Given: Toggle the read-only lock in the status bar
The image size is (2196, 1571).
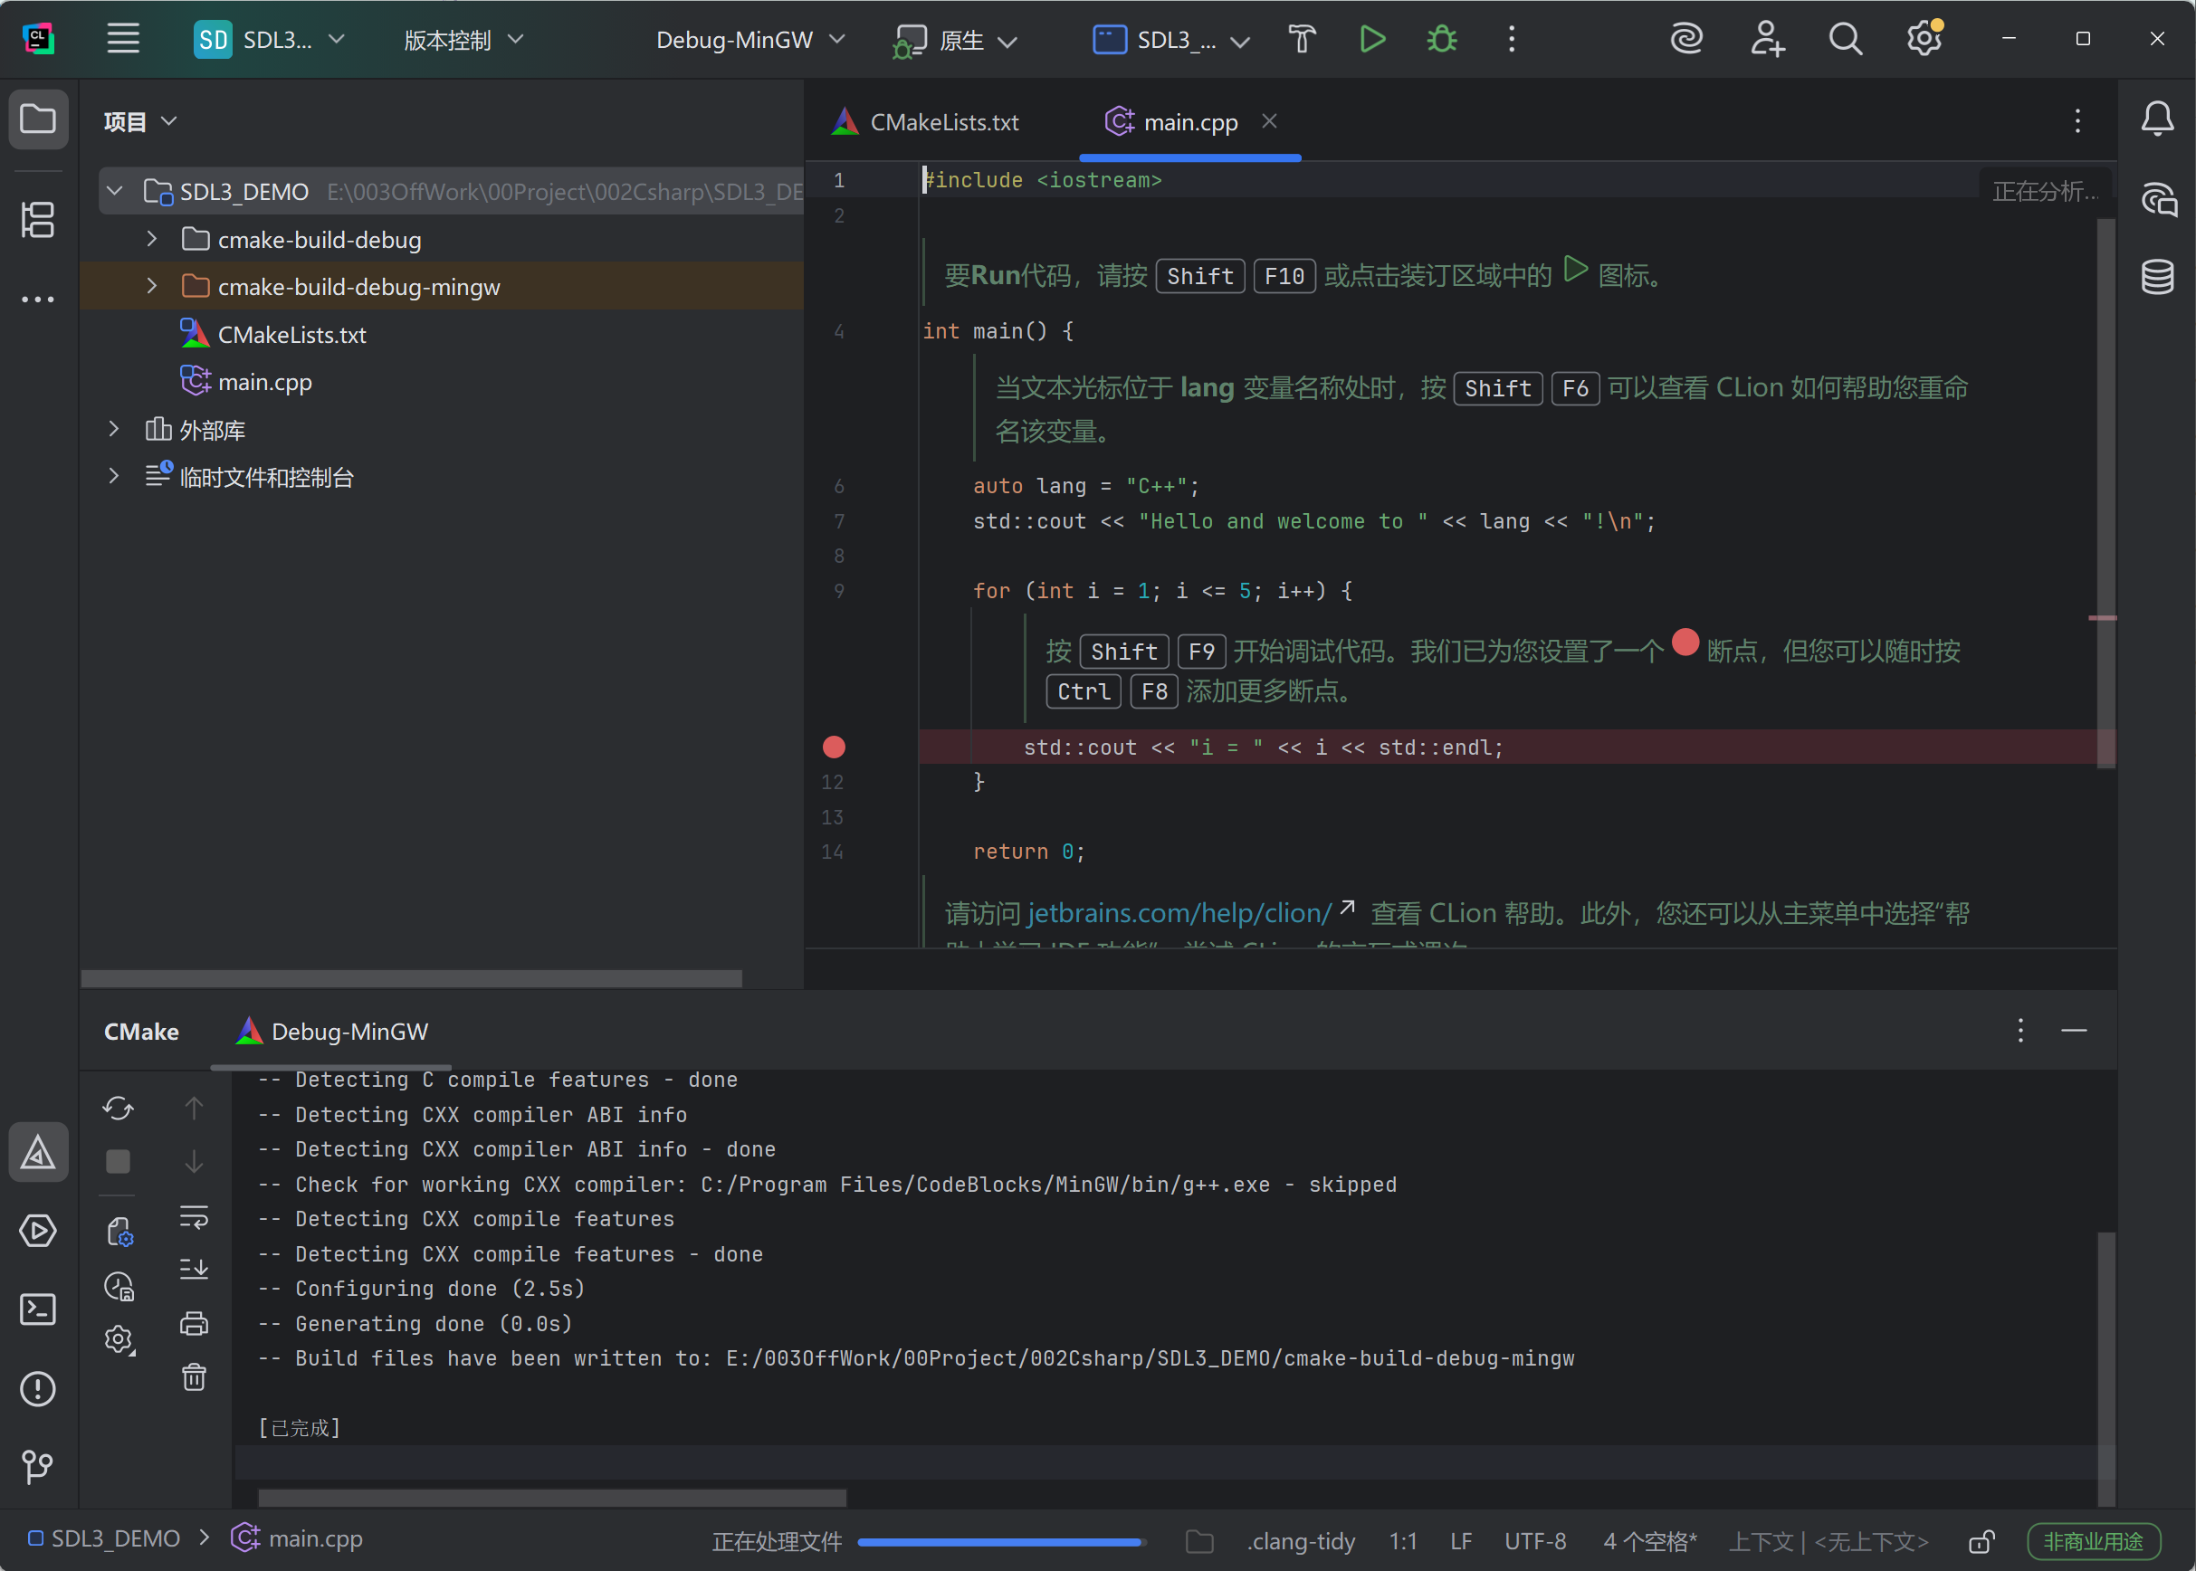Looking at the screenshot, I should [1982, 1541].
